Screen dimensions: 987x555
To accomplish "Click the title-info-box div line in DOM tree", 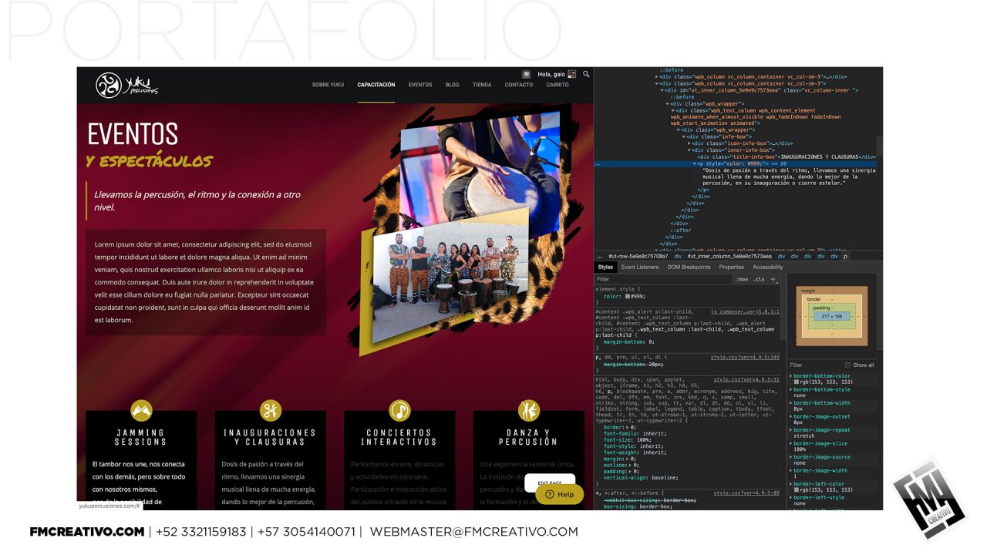I will 787,156.
